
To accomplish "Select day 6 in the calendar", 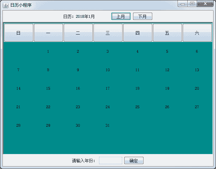I will [x=197, y=51].
